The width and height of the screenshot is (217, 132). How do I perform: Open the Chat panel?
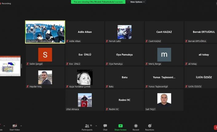click(x=105, y=127)
